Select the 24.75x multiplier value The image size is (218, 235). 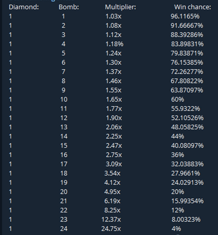click(x=111, y=228)
